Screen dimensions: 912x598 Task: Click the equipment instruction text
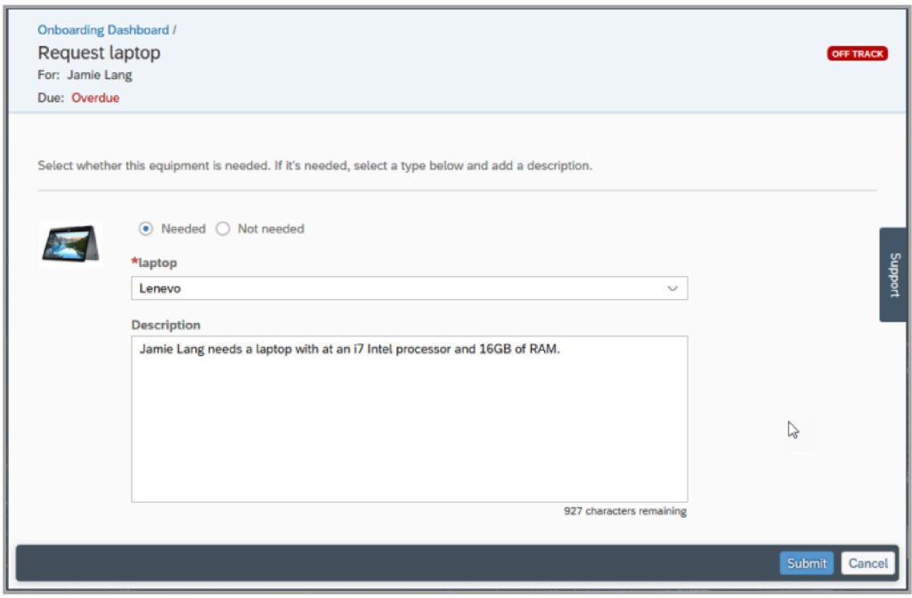coord(314,166)
